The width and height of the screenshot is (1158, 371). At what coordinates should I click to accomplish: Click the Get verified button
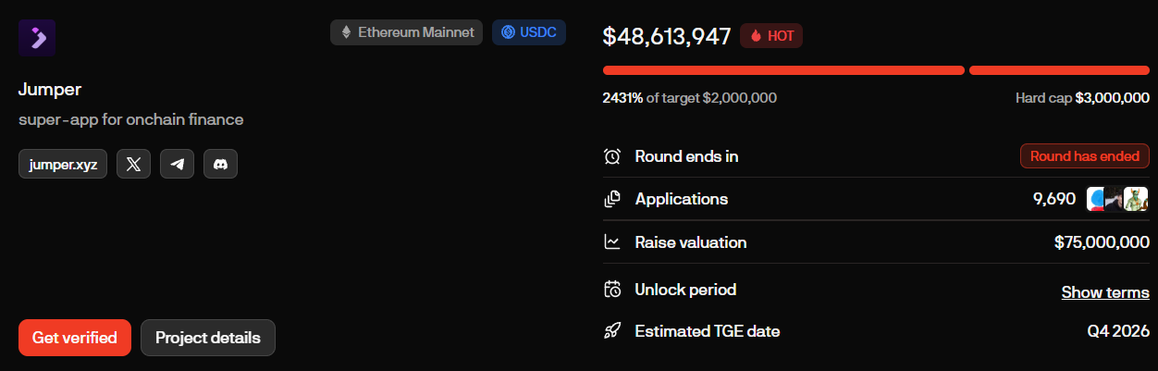[75, 338]
